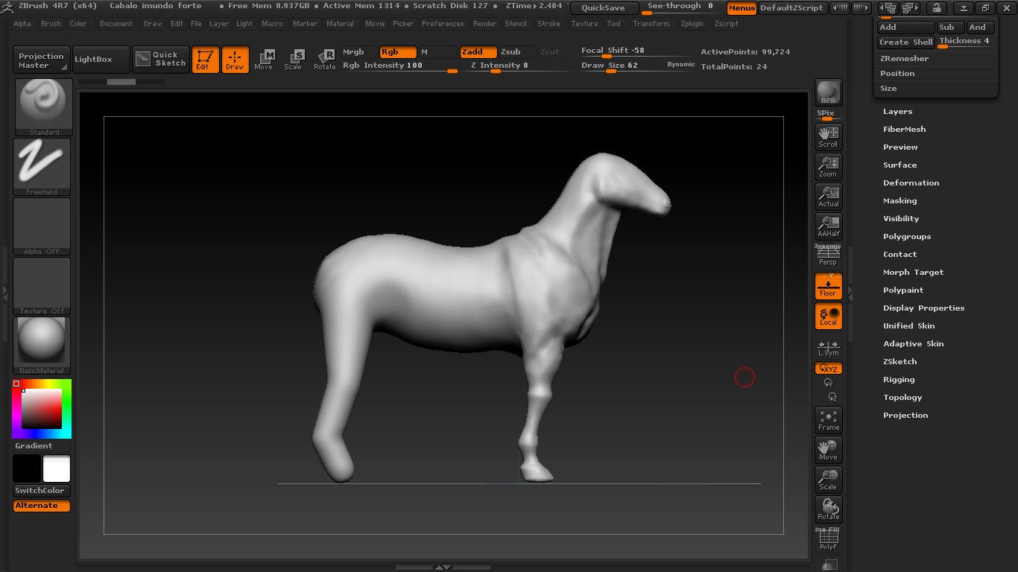The width and height of the screenshot is (1018, 572).
Task: Pick a color in the color picker square
Action: coord(42,409)
